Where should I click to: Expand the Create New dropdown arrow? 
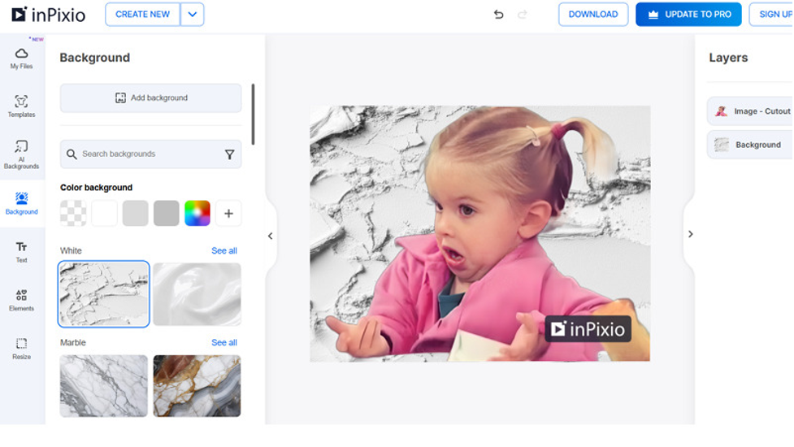click(x=192, y=15)
